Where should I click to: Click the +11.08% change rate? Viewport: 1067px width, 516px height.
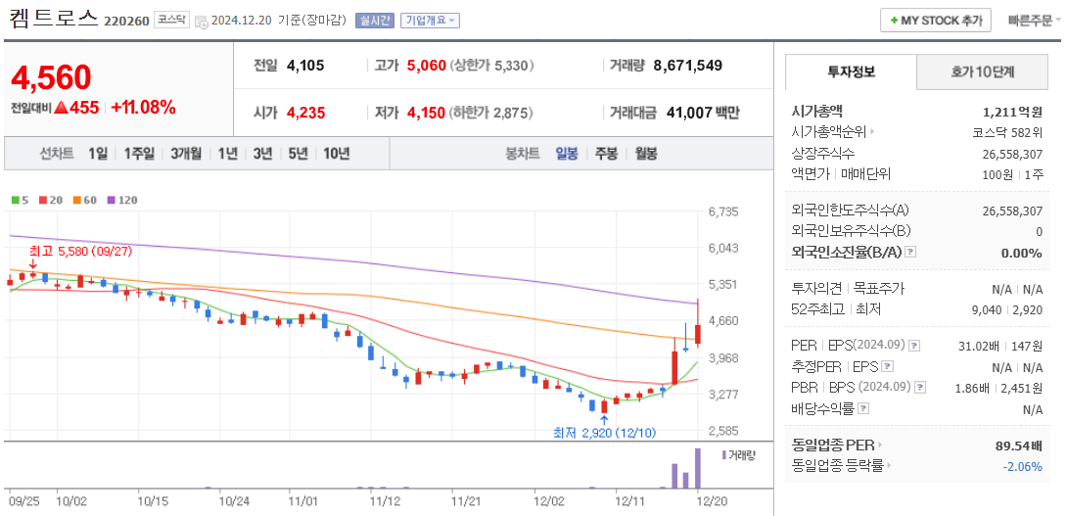click(x=143, y=107)
